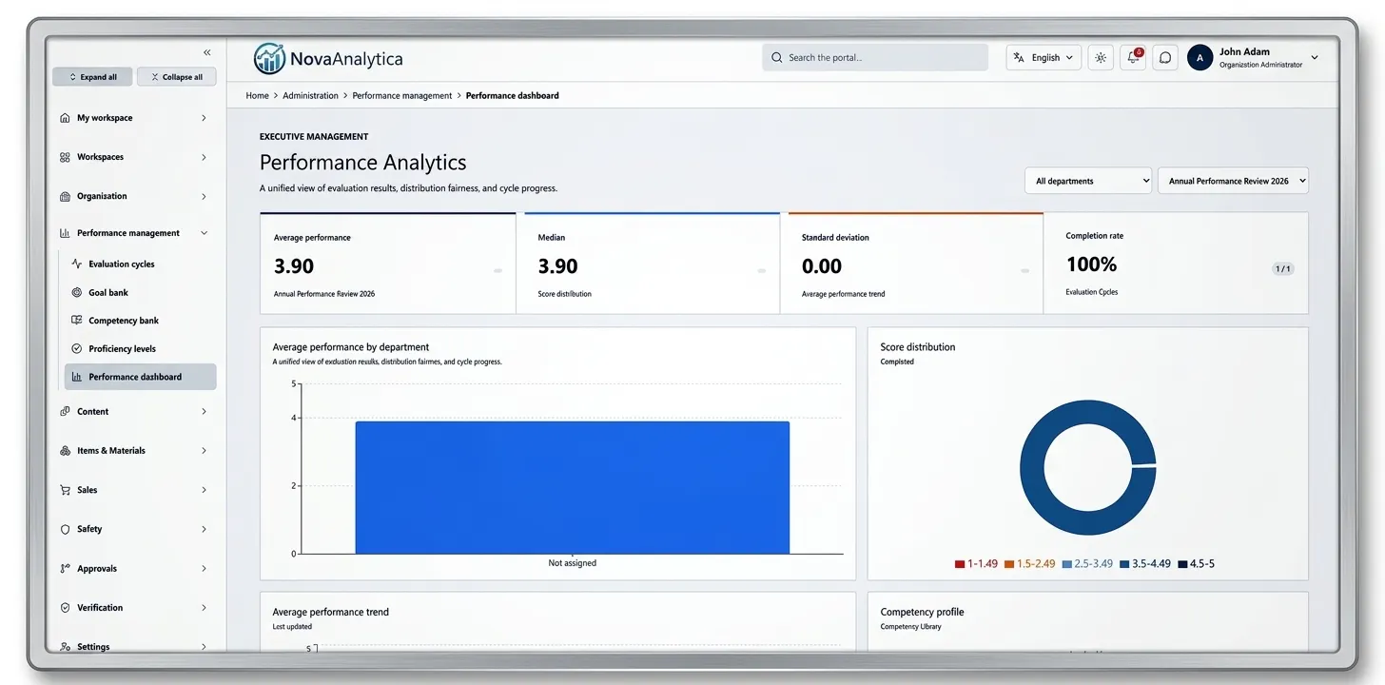Screen dimensions: 1385x685
Task: Open the English language dropdown
Action: point(1044,58)
